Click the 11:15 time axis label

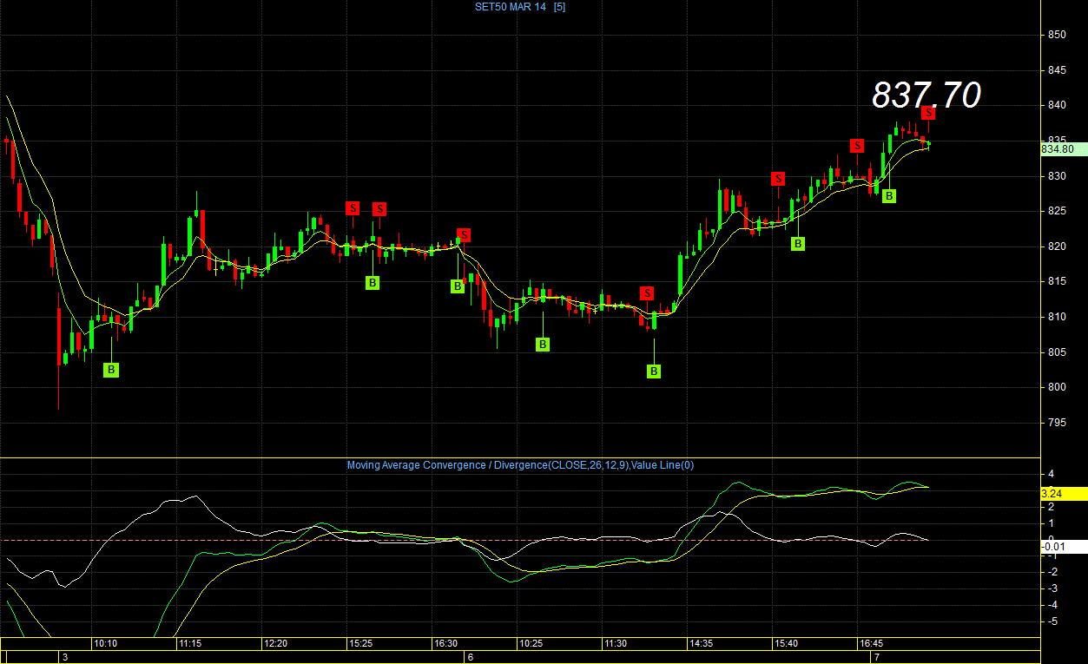click(190, 644)
